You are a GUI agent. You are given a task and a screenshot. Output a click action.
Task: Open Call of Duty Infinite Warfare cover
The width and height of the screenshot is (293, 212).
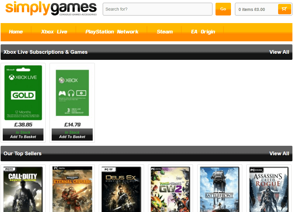tap(23, 190)
